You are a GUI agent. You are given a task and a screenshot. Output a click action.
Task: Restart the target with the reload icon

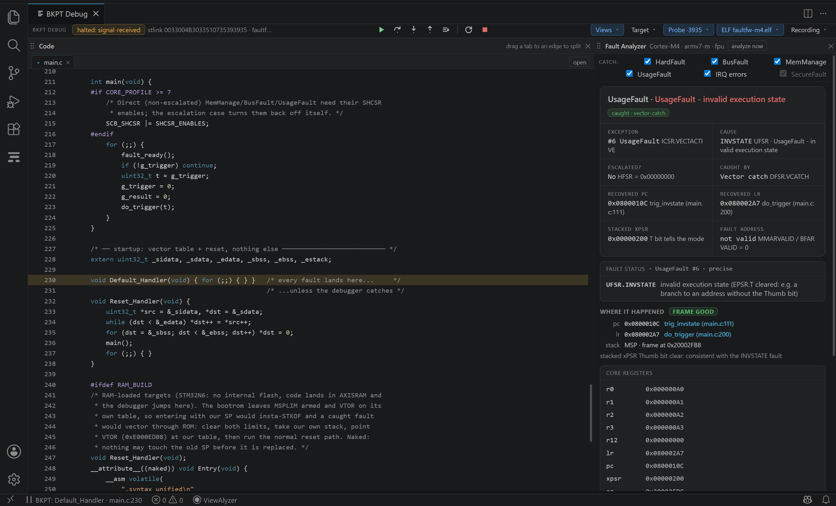point(469,30)
